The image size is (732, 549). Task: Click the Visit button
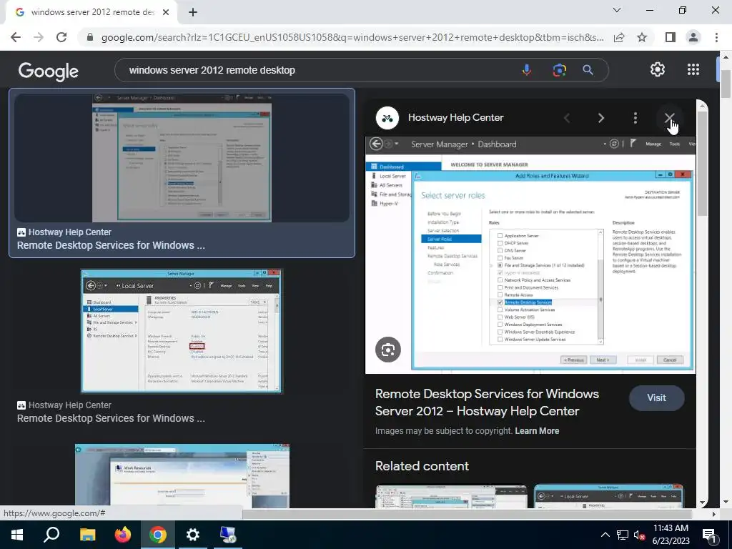point(656,397)
